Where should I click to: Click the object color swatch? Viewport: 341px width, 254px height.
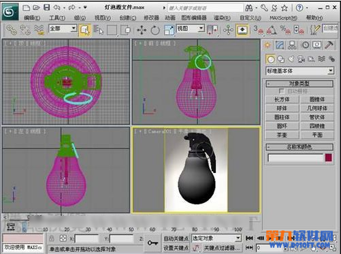coord(328,157)
